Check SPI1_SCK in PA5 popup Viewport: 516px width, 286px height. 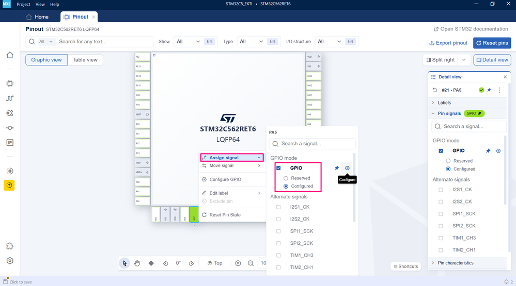[x=278, y=231]
